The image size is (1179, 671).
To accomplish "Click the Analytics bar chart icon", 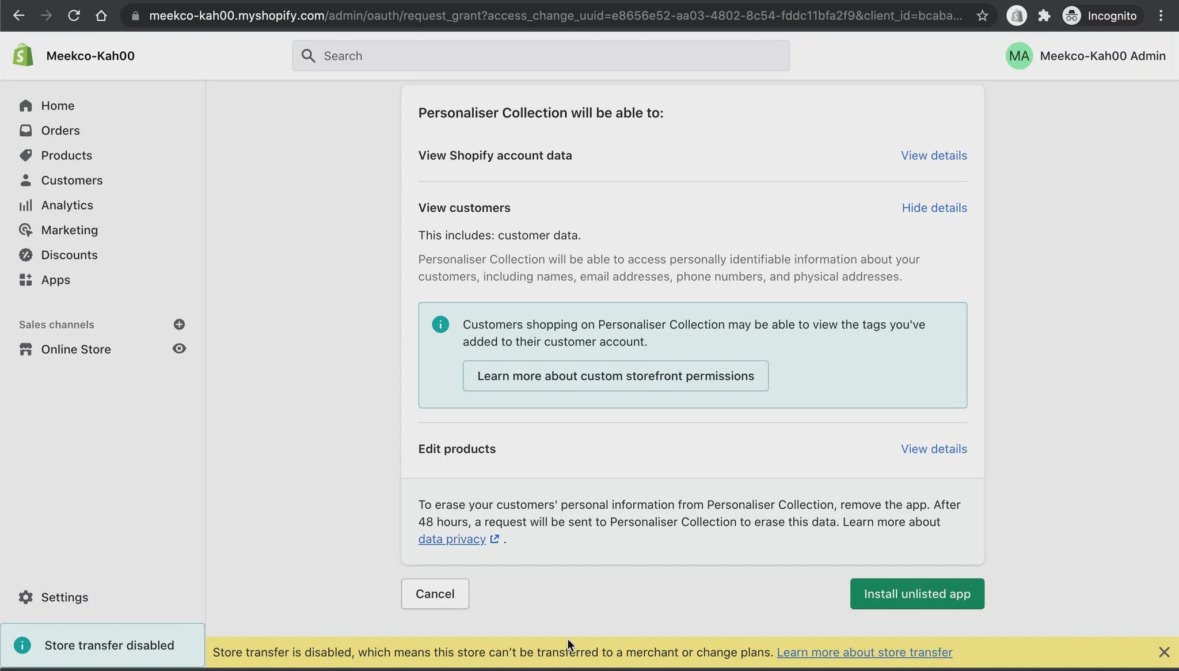I will [x=25, y=205].
